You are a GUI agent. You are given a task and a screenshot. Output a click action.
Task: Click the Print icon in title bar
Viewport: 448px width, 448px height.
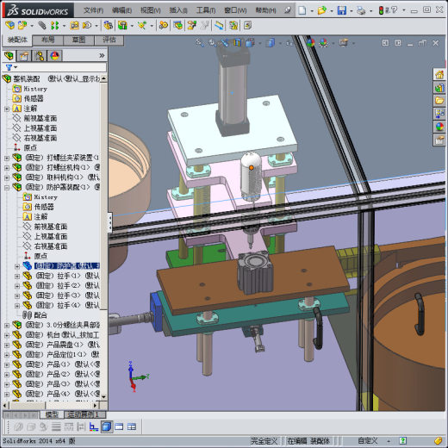tap(361, 10)
